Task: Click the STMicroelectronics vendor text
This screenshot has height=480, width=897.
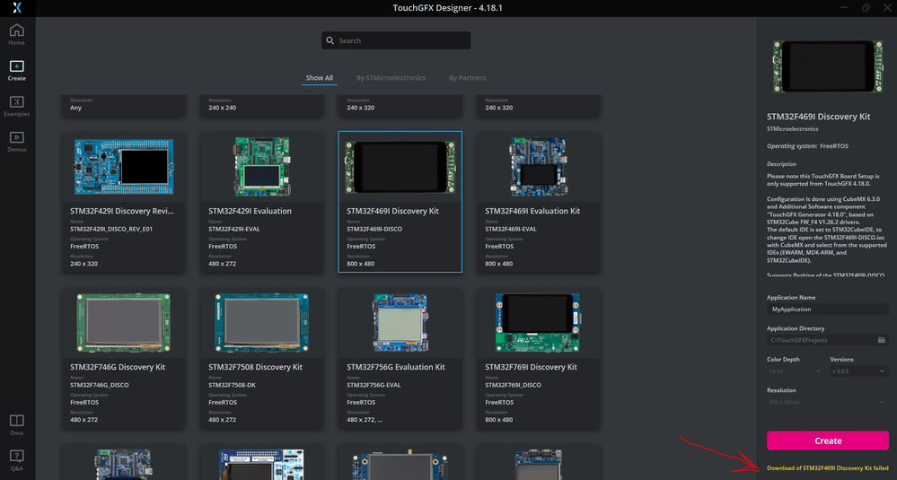Action: click(x=792, y=129)
